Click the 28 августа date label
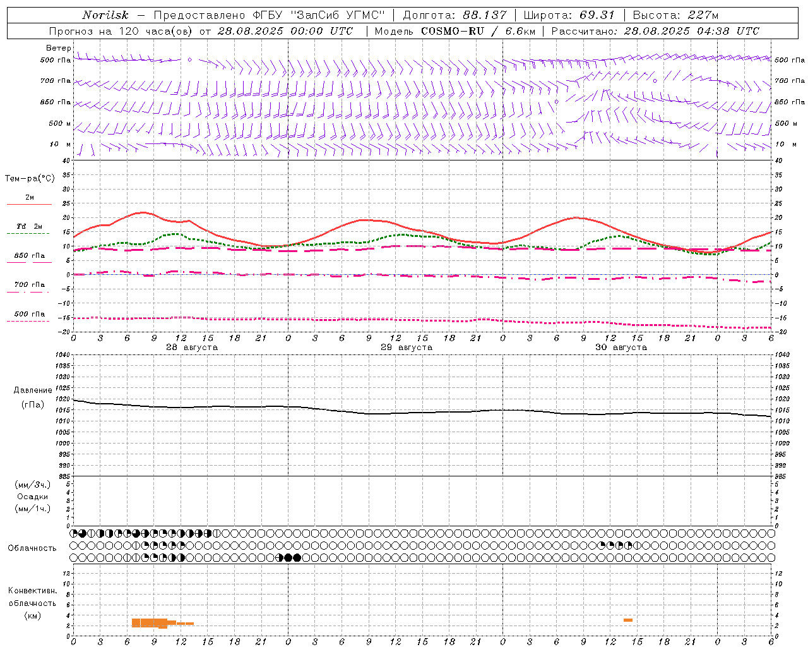This screenshot has height=647, width=808. tap(192, 348)
